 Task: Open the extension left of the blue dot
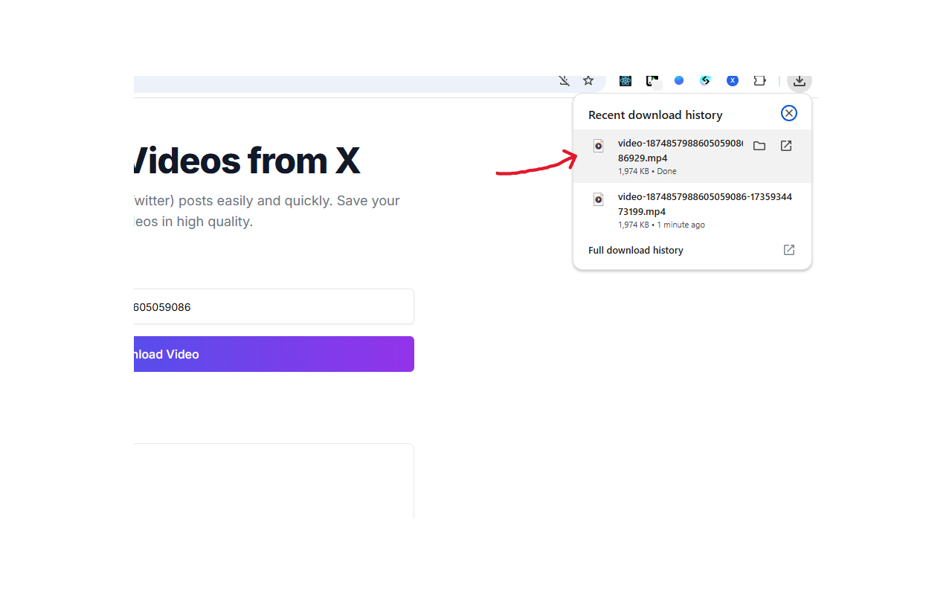pyautogui.click(x=653, y=80)
